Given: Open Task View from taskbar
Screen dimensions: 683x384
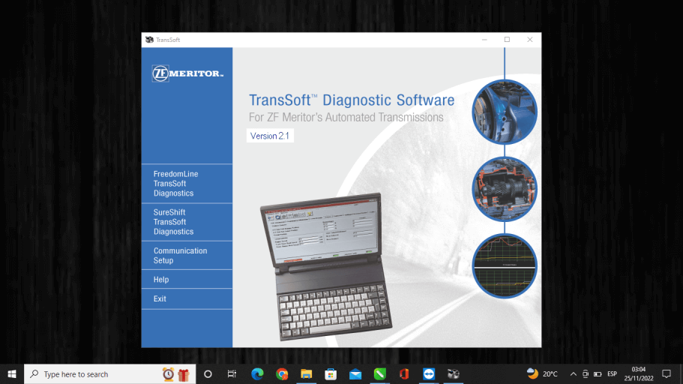Looking at the screenshot, I should coord(232,373).
